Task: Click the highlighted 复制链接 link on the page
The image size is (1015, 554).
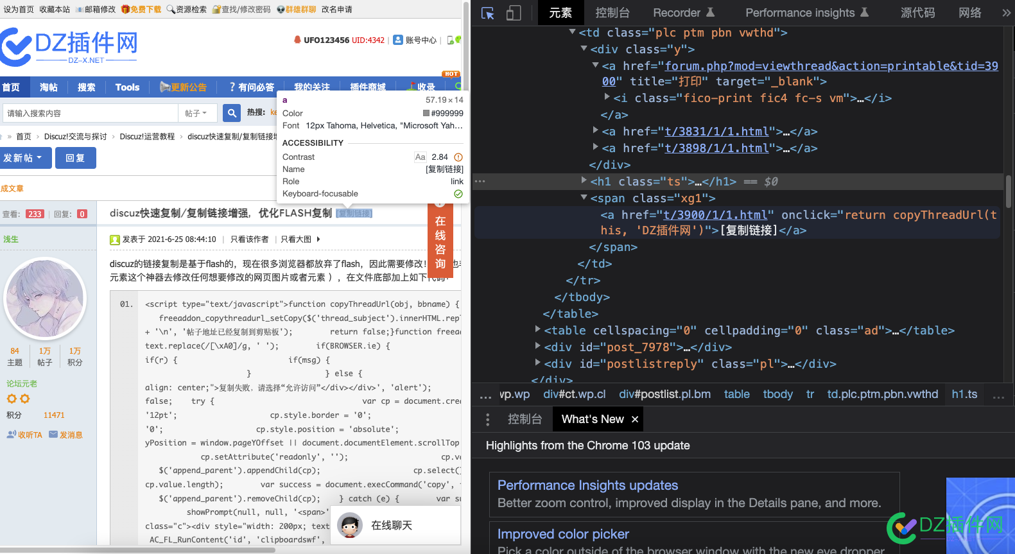Action: coord(354,213)
